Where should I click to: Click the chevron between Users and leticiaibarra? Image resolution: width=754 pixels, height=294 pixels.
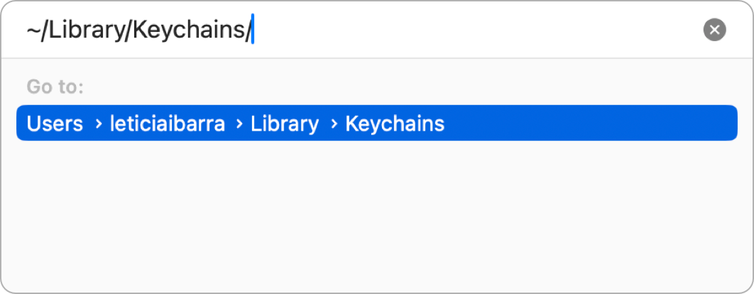(97, 124)
